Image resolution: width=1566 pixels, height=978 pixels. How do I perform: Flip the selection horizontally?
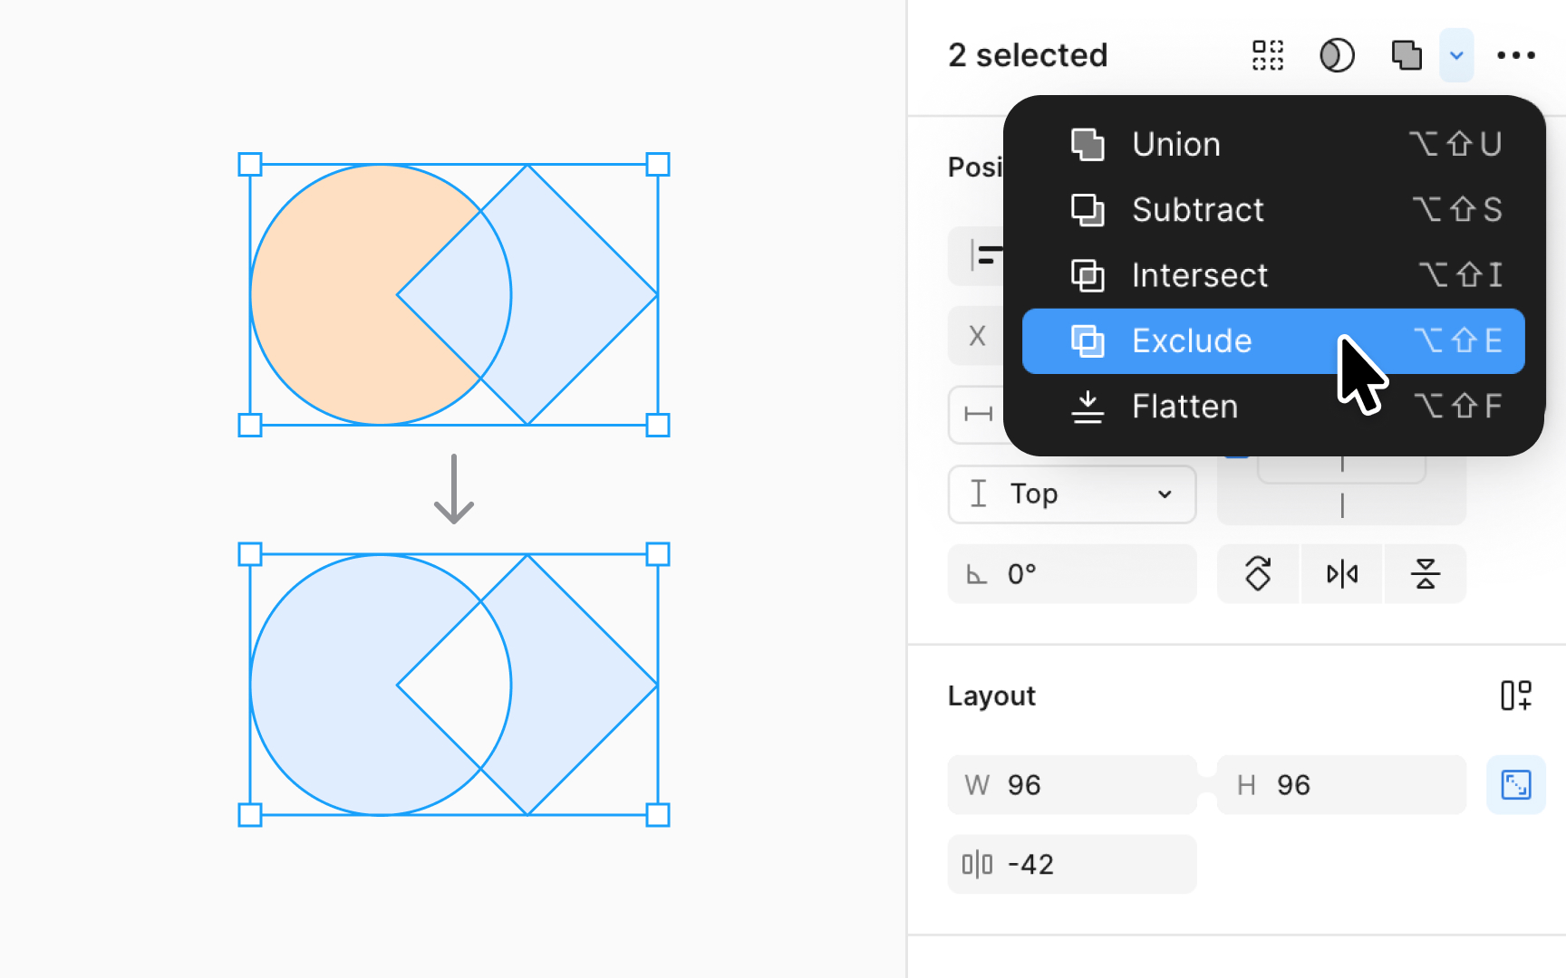(x=1342, y=573)
